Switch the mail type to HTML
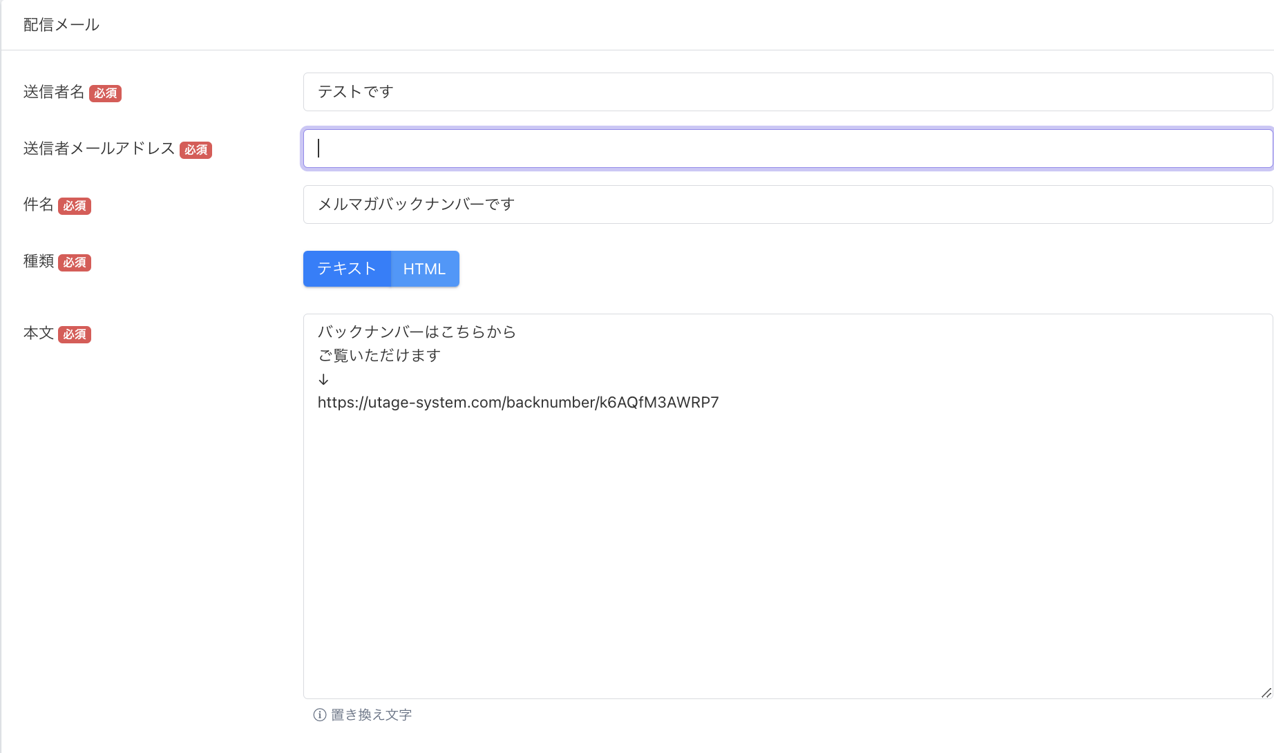The height and width of the screenshot is (753, 1274). (x=424, y=269)
